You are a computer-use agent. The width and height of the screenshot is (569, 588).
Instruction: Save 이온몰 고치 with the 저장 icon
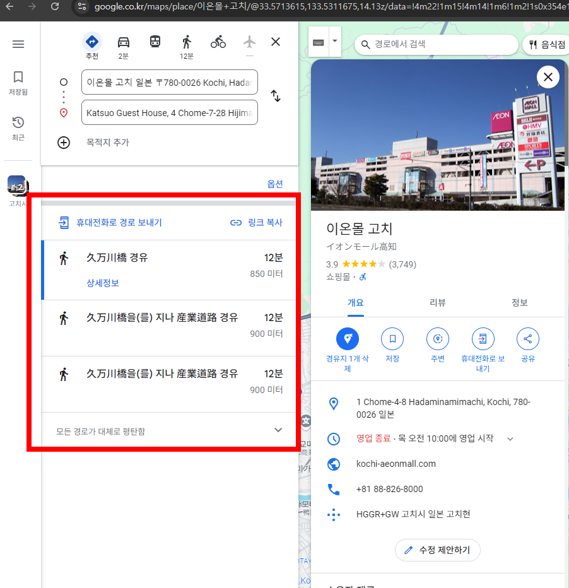click(x=392, y=339)
